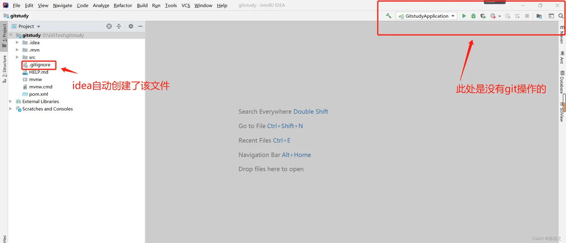The image size is (566, 243).
Task: Click the Stop square icon
Action: click(x=527, y=16)
